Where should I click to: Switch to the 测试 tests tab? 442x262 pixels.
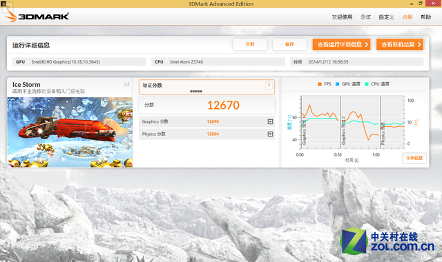pos(365,17)
